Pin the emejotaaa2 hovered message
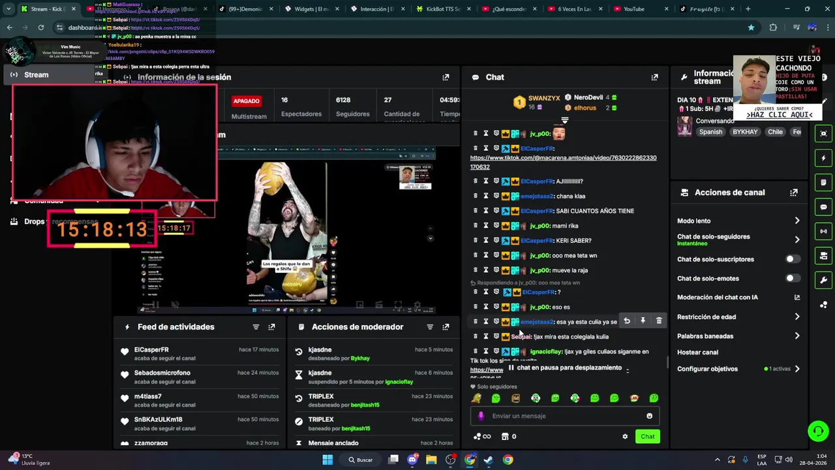 pos(643,321)
